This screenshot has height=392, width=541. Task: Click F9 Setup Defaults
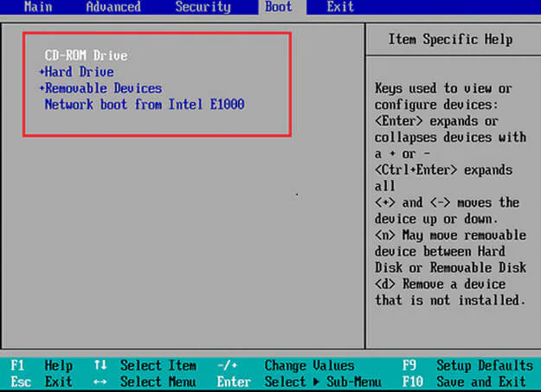pyautogui.click(x=467, y=365)
